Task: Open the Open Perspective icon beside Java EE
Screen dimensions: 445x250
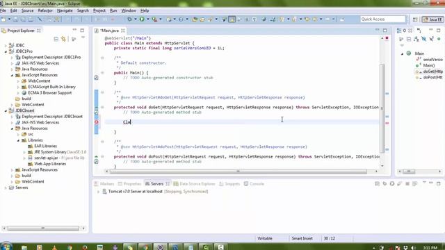Action: pos(415,19)
